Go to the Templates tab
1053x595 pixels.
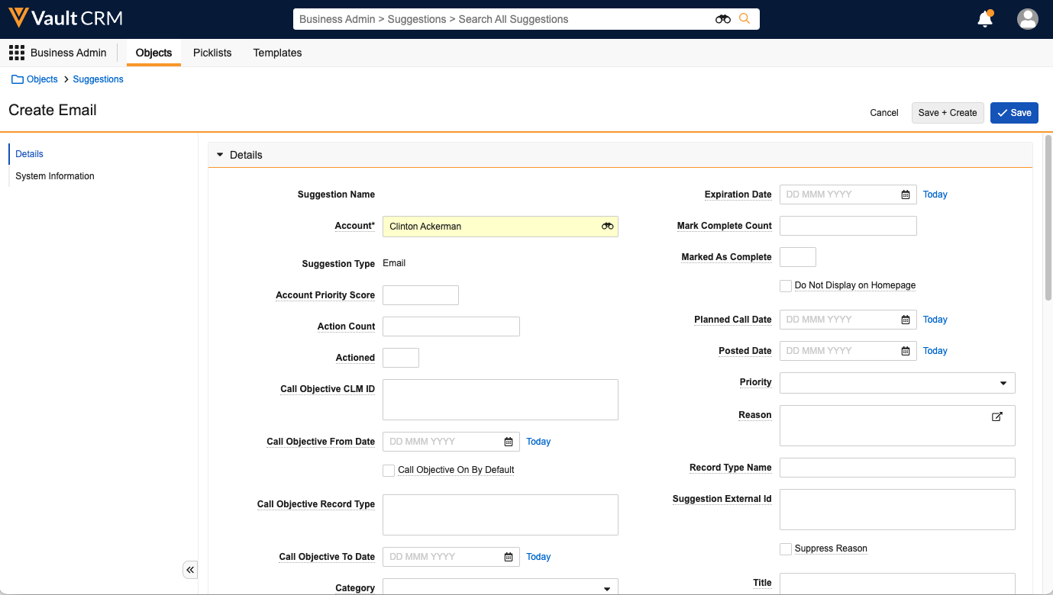pyautogui.click(x=277, y=53)
